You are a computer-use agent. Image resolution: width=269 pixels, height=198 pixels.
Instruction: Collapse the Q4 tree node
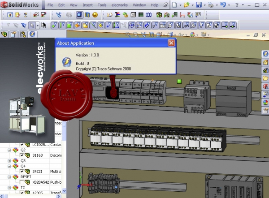coord(9,166)
